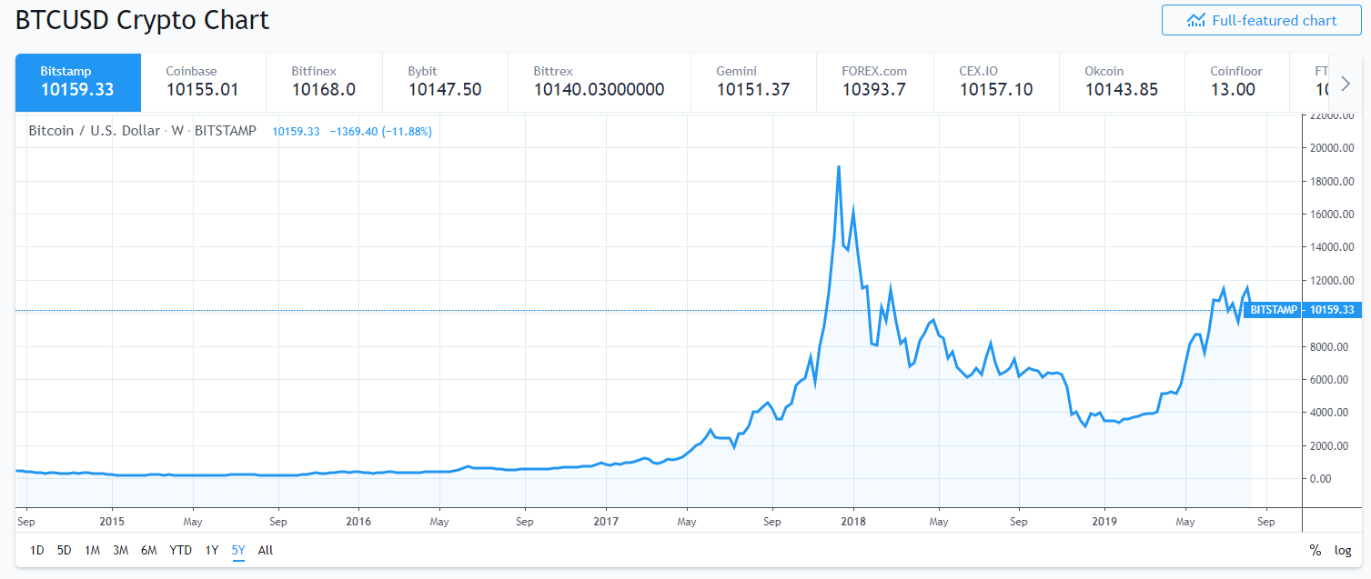
Task: Select the CEX.IO exchange tab
Action: point(996,82)
